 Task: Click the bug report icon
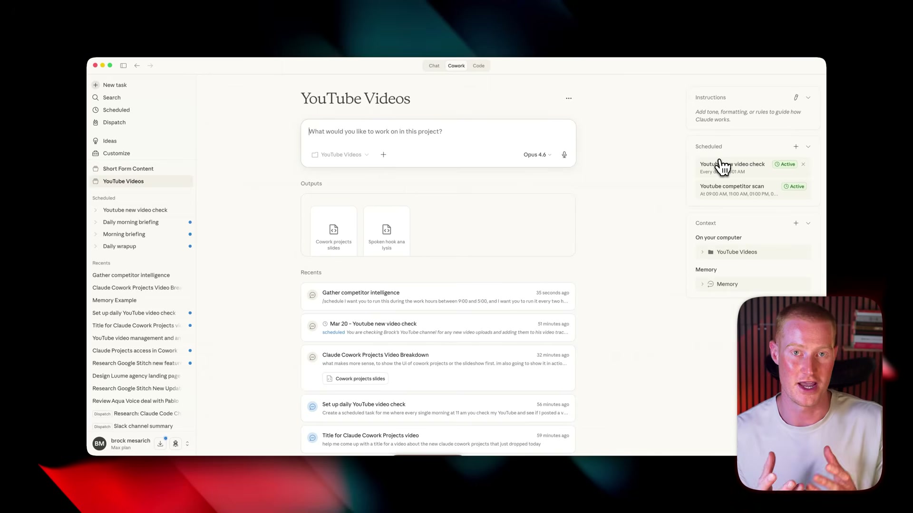tap(176, 444)
